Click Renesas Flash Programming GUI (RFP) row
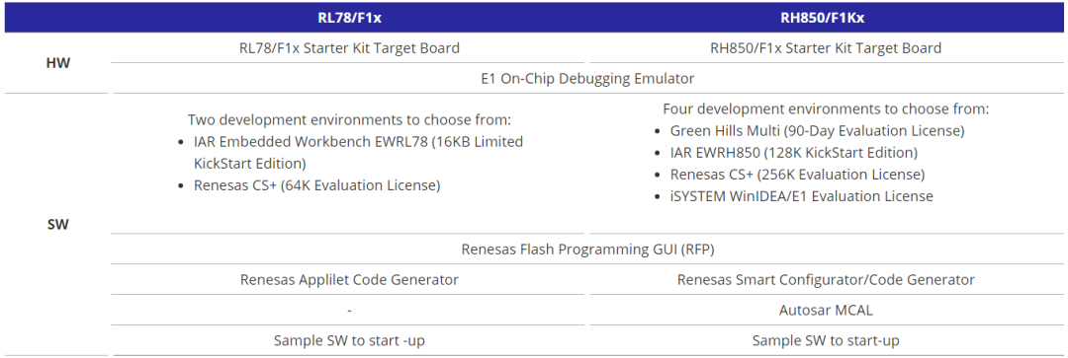Screen dimensions: 1068x358 587,250
